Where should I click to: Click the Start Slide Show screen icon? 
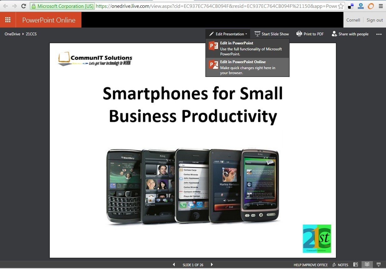point(257,34)
